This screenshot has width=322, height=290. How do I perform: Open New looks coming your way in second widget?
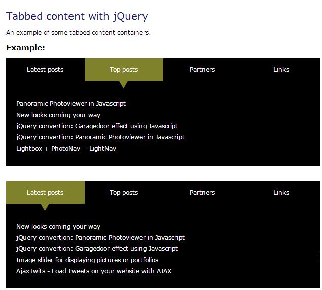tap(58, 226)
